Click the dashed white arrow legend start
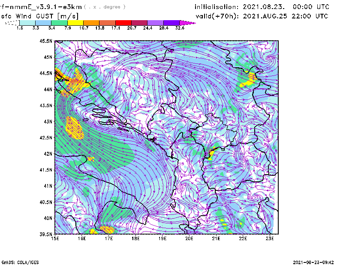This screenshot has height=265, width=343. point(12,23)
